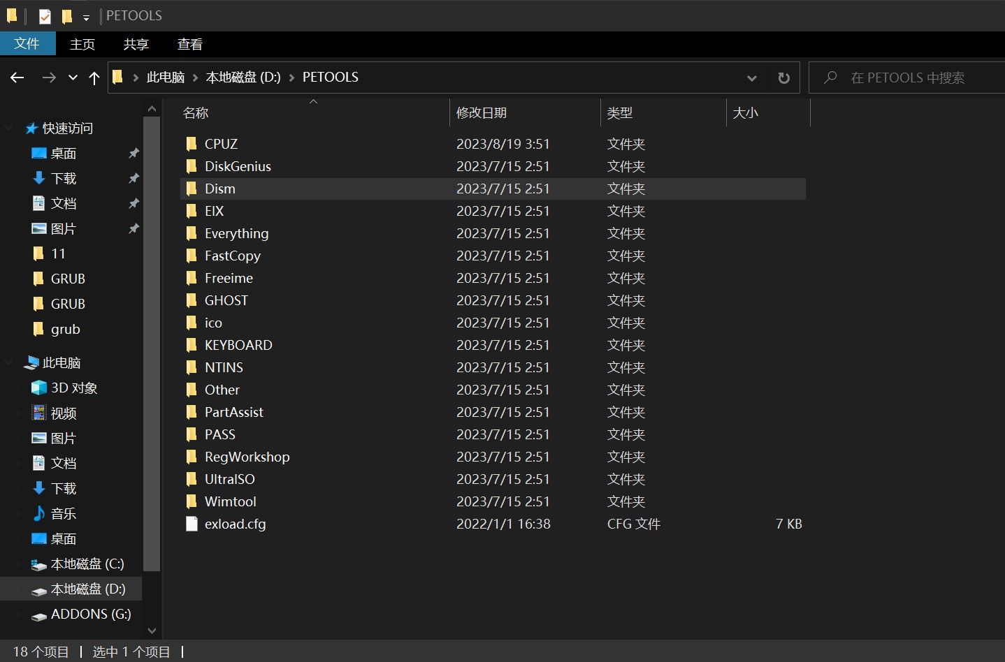Open the Quick Access Toolbar customize dropdown
1005x662 pixels.
pyautogui.click(x=86, y=17)
